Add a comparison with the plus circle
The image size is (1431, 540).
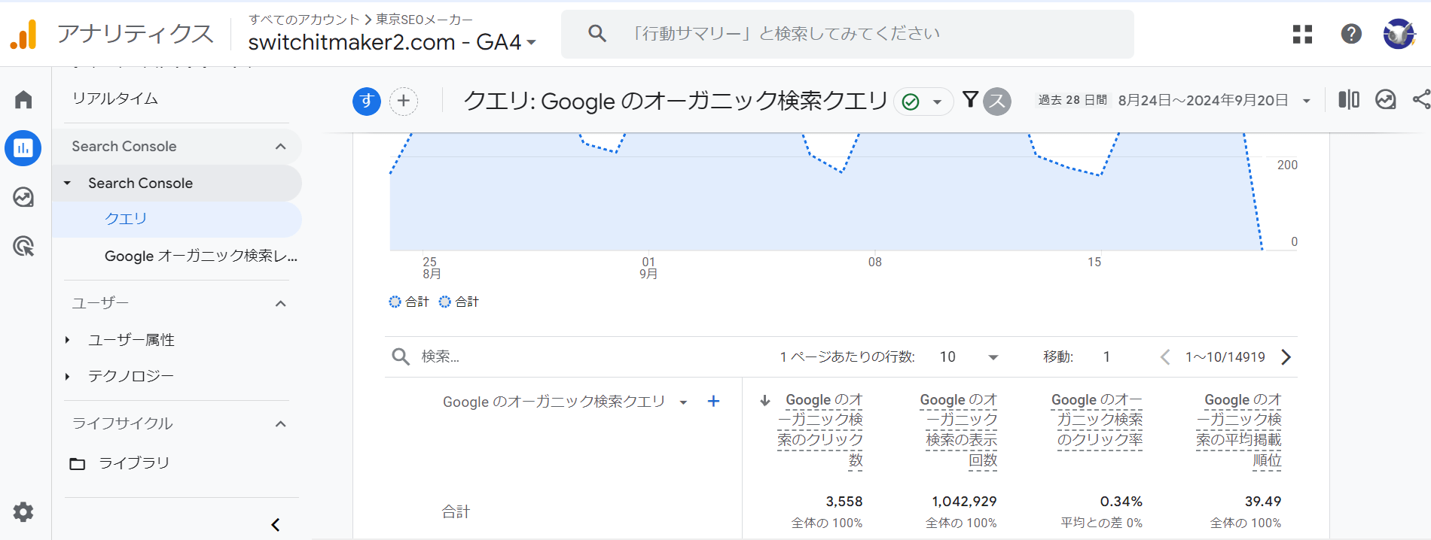click(x=404, y=101)
